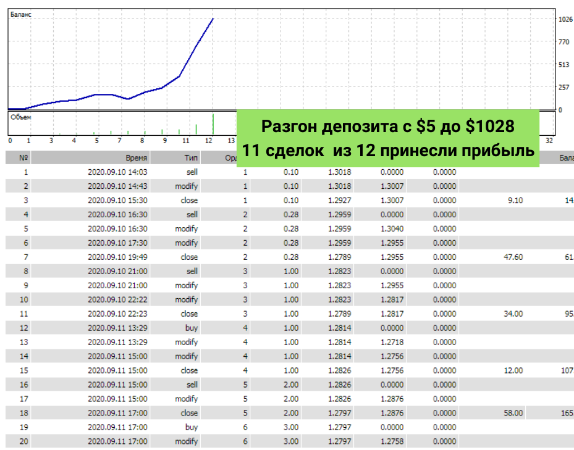Click the stop-loss cell 1.2718
Viewport: 574px width, 450px height.
click(x=392, y=342)
